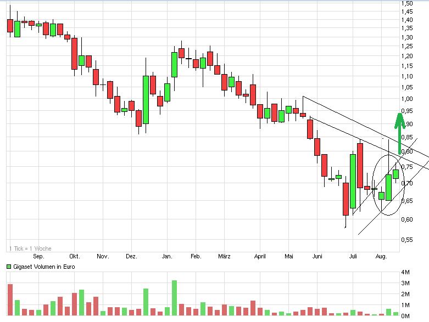Image resolution: width=429 pixels, height=322 pixels.
Task: Select the 'Juni' month label
Action: pos(317,257)
